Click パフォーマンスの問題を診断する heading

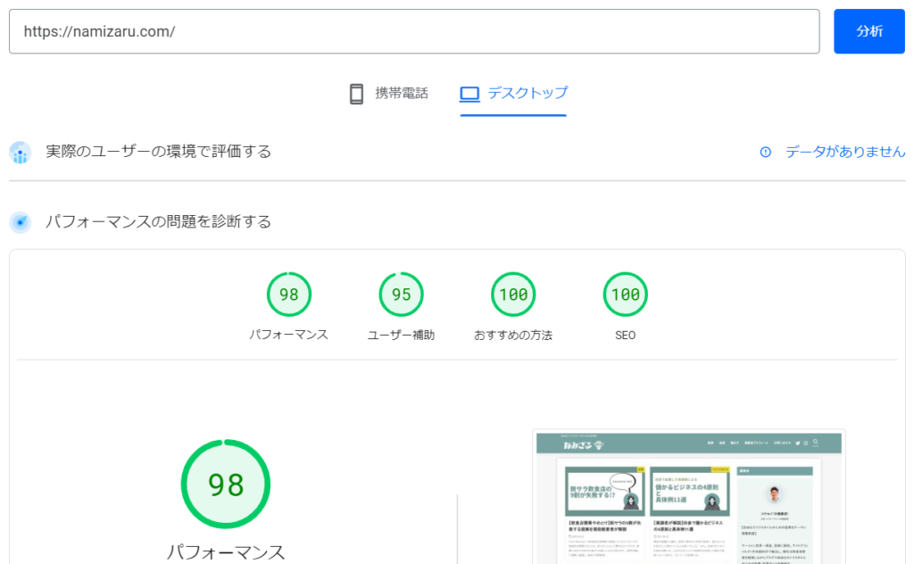tap(159, 222)
